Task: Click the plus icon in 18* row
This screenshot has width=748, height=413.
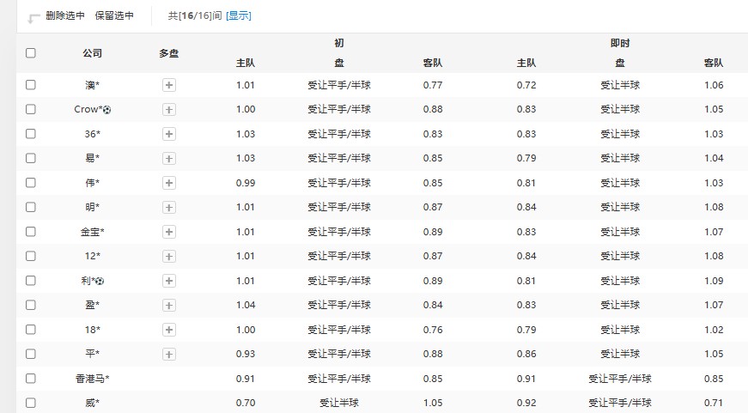Action: (169, 330)
